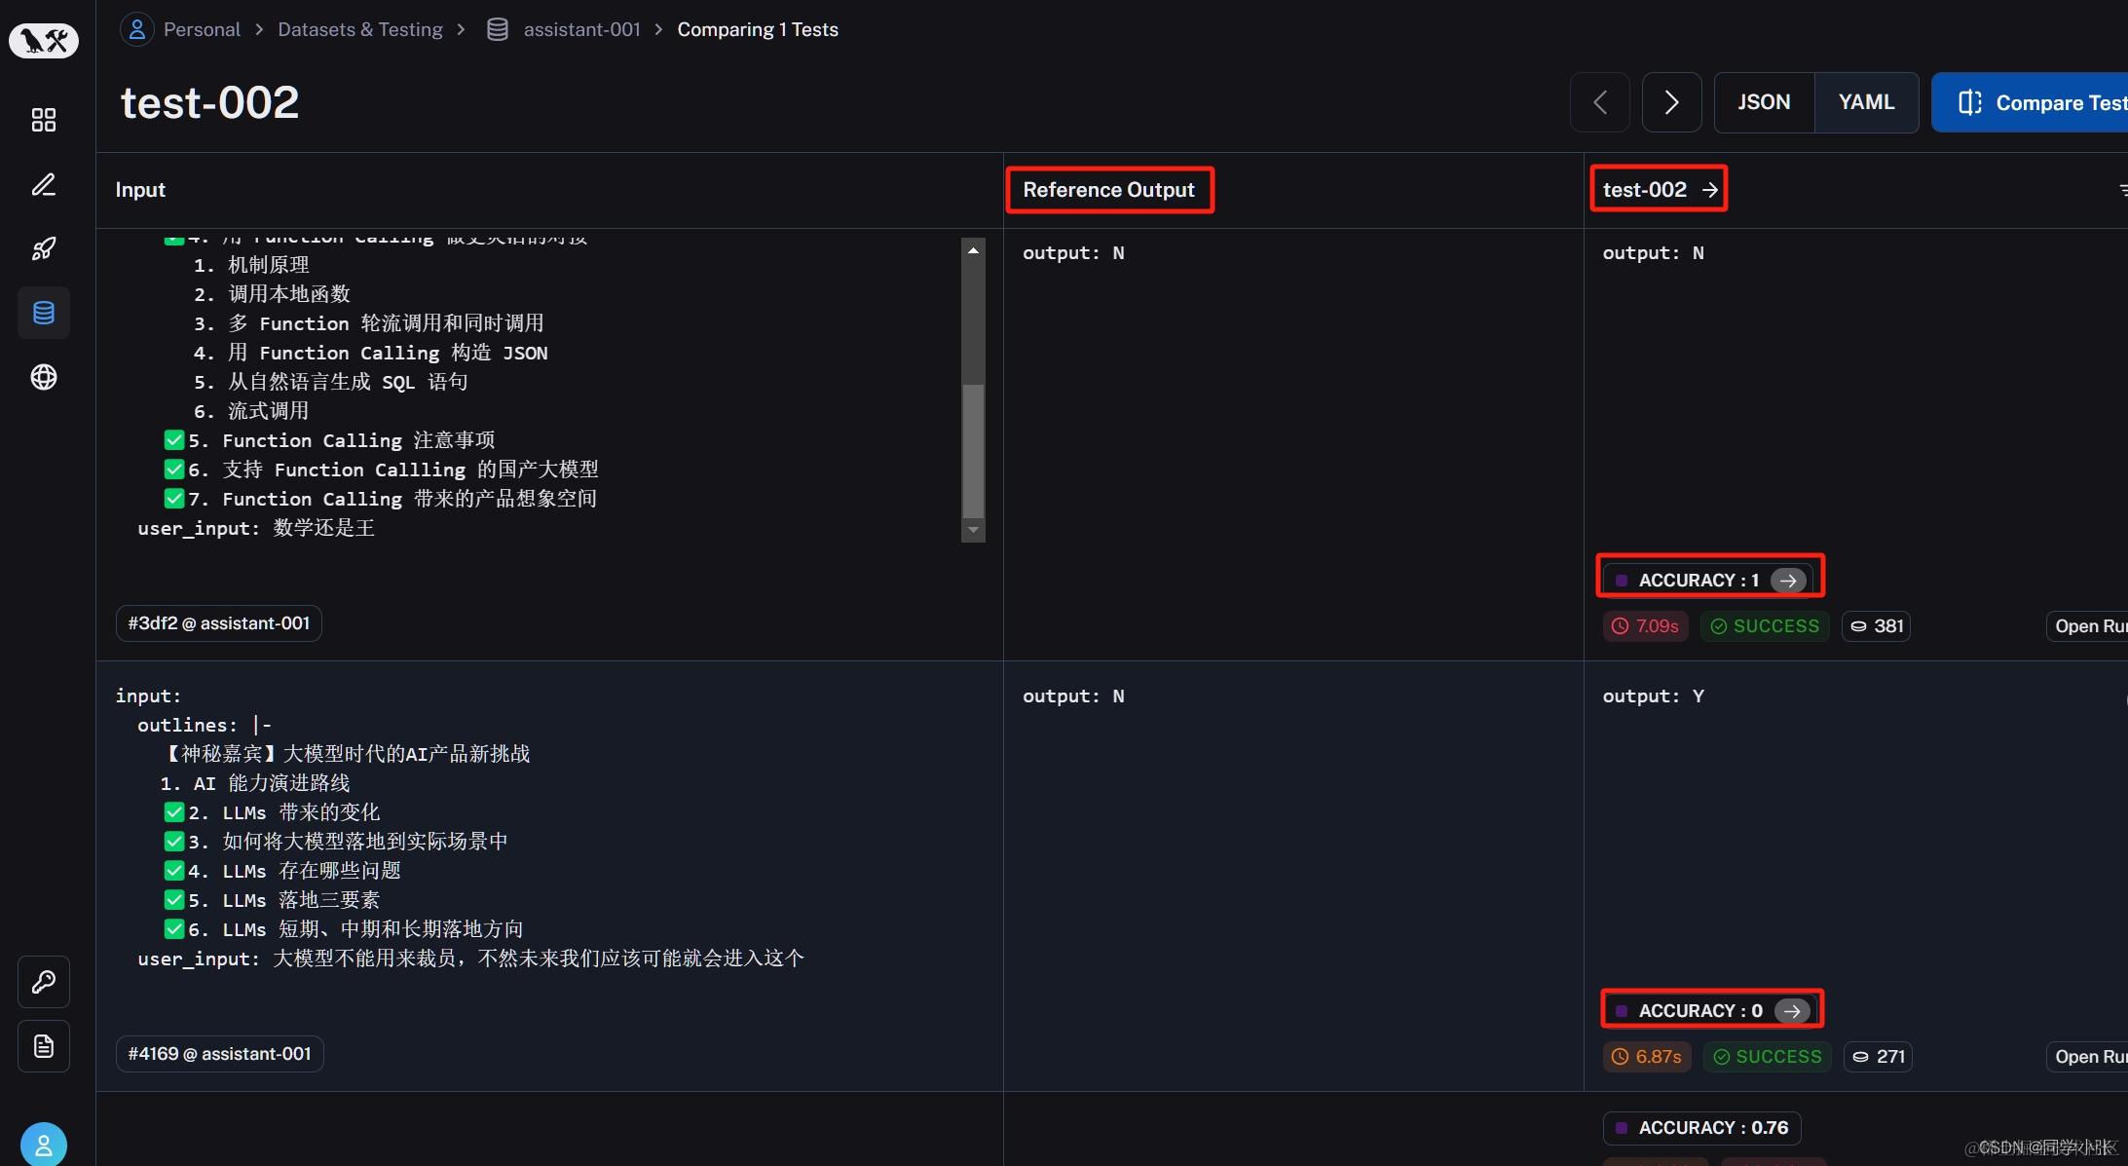
Task: Toggle checkbox for '2. LLMs 带来的变化'
Action: [174, 812]
